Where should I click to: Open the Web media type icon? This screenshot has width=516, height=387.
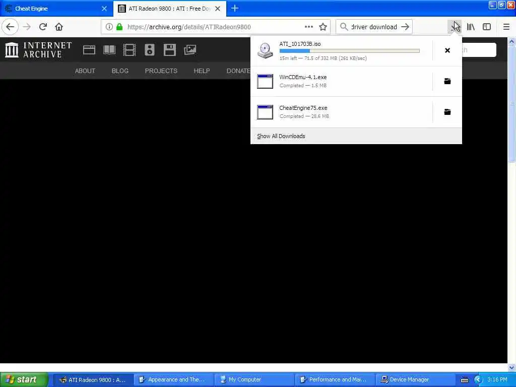pyautogui.click(x=89, y=50)
